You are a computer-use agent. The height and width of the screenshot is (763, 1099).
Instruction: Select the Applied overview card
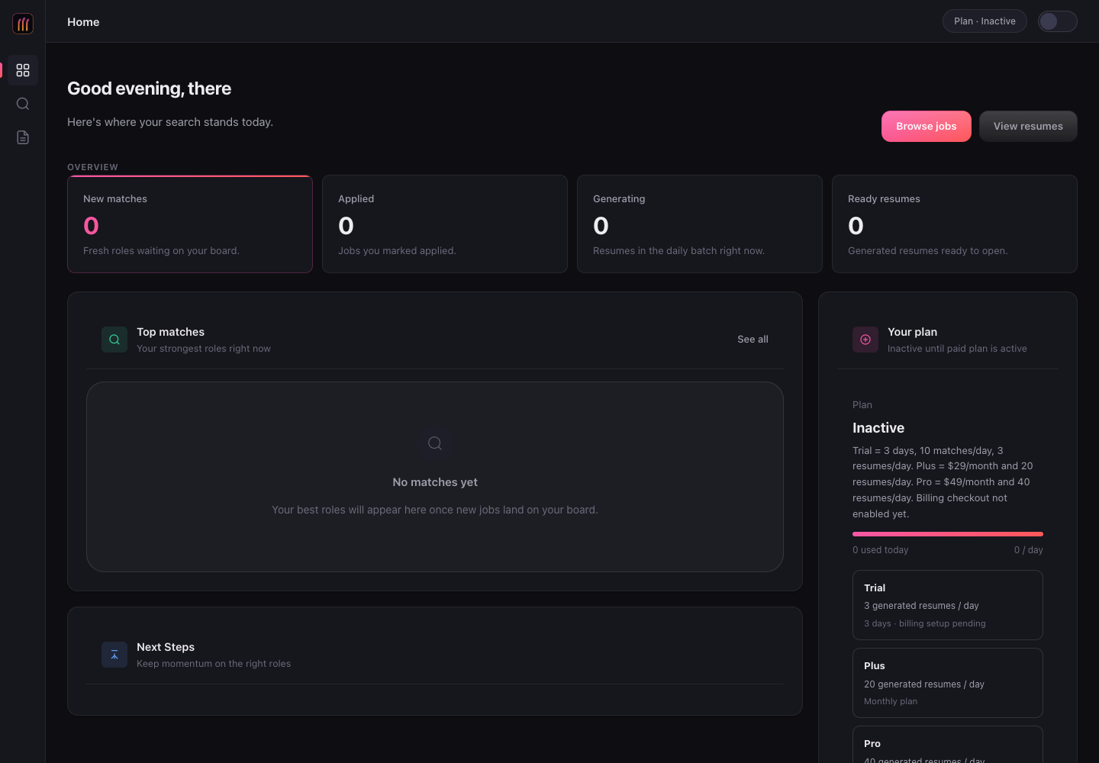(445, 224)
